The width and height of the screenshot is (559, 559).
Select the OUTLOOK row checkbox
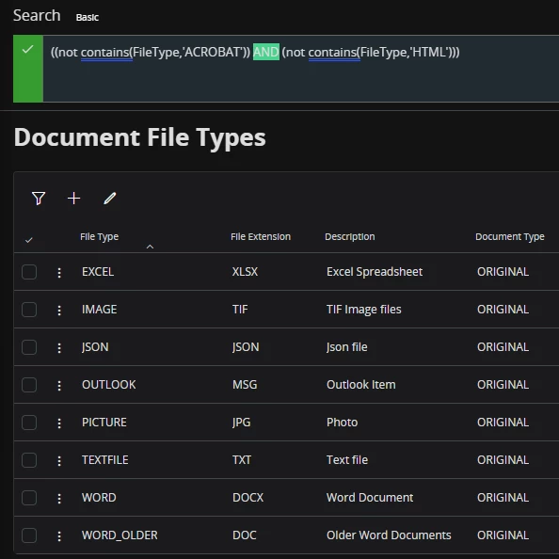coord(29,385)
